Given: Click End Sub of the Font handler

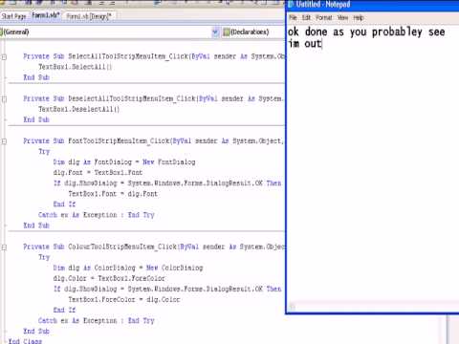Looking at the screenshot, I should pyautogui.click(x=36, y=226).
